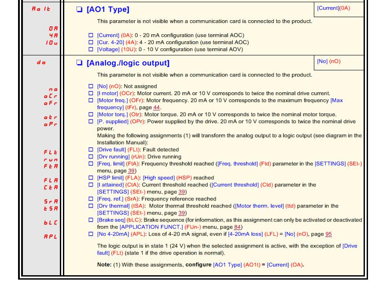Viewport: 390px width, 295px height.
Task: Click page link 44 for Max frequency
Action: (156, 108)
